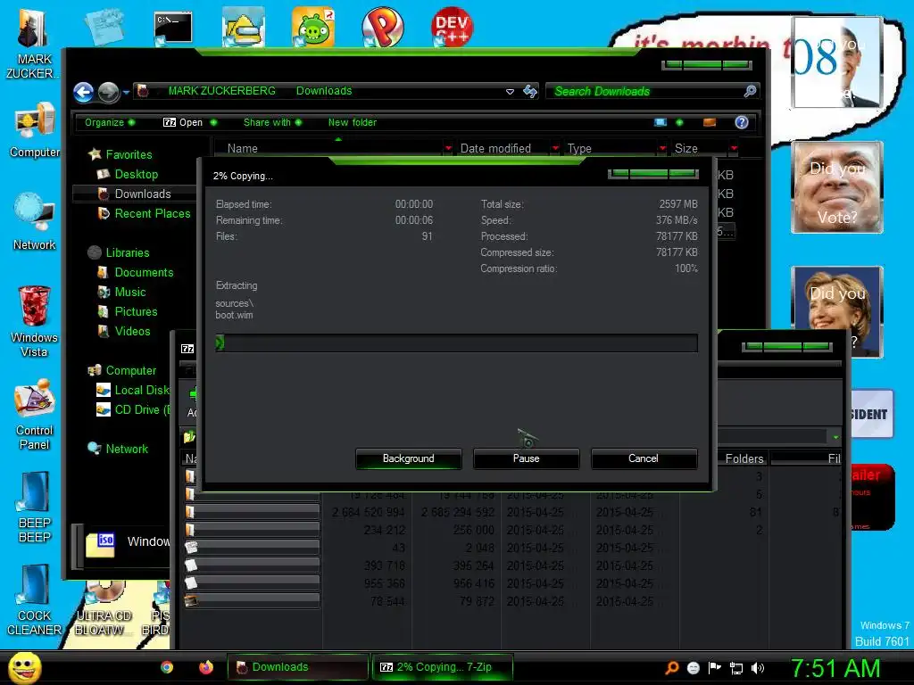Click the Search Downloads field
The width and height of the screenshot is (914, 685).
646,92
